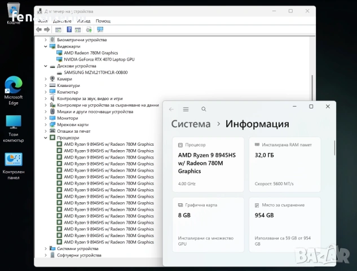This screenshot has width=357, height=271.
Task: Minimize the Device Manager window
Action: pos(274,11)
